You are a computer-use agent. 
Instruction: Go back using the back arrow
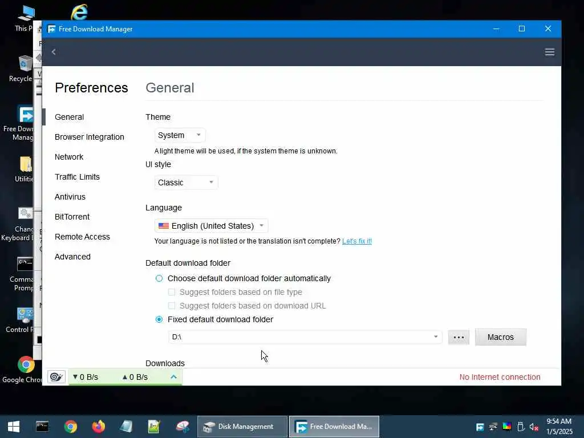[54, 52]
